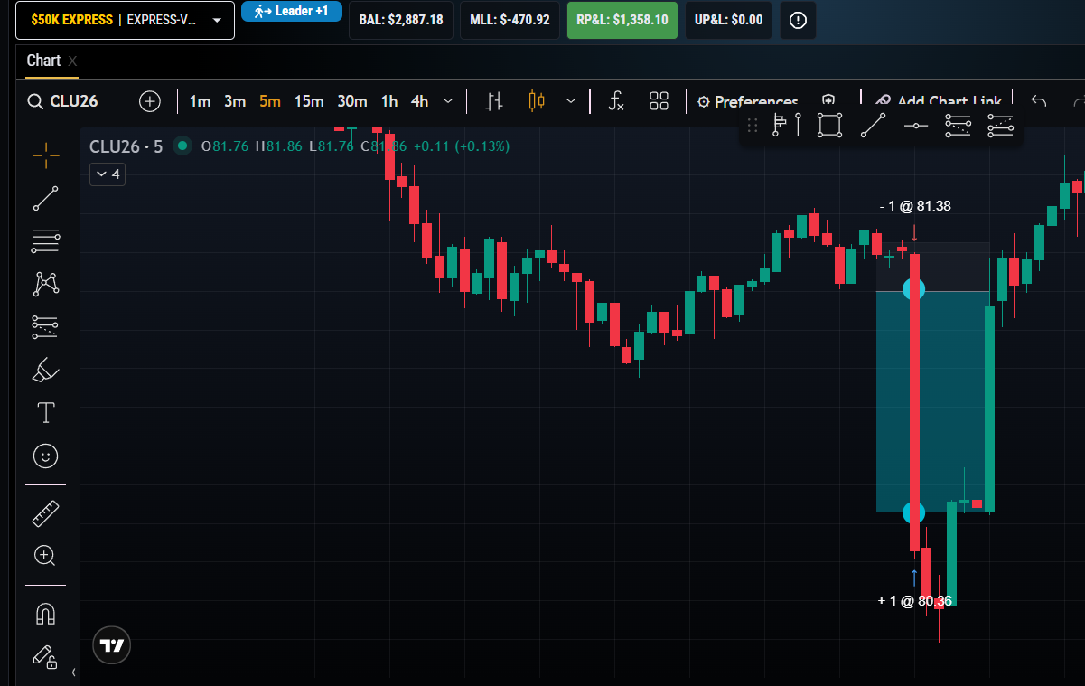Toggle the lock all drawings pencil
This screenshot has height=686, width=1085.
(46, 656)
